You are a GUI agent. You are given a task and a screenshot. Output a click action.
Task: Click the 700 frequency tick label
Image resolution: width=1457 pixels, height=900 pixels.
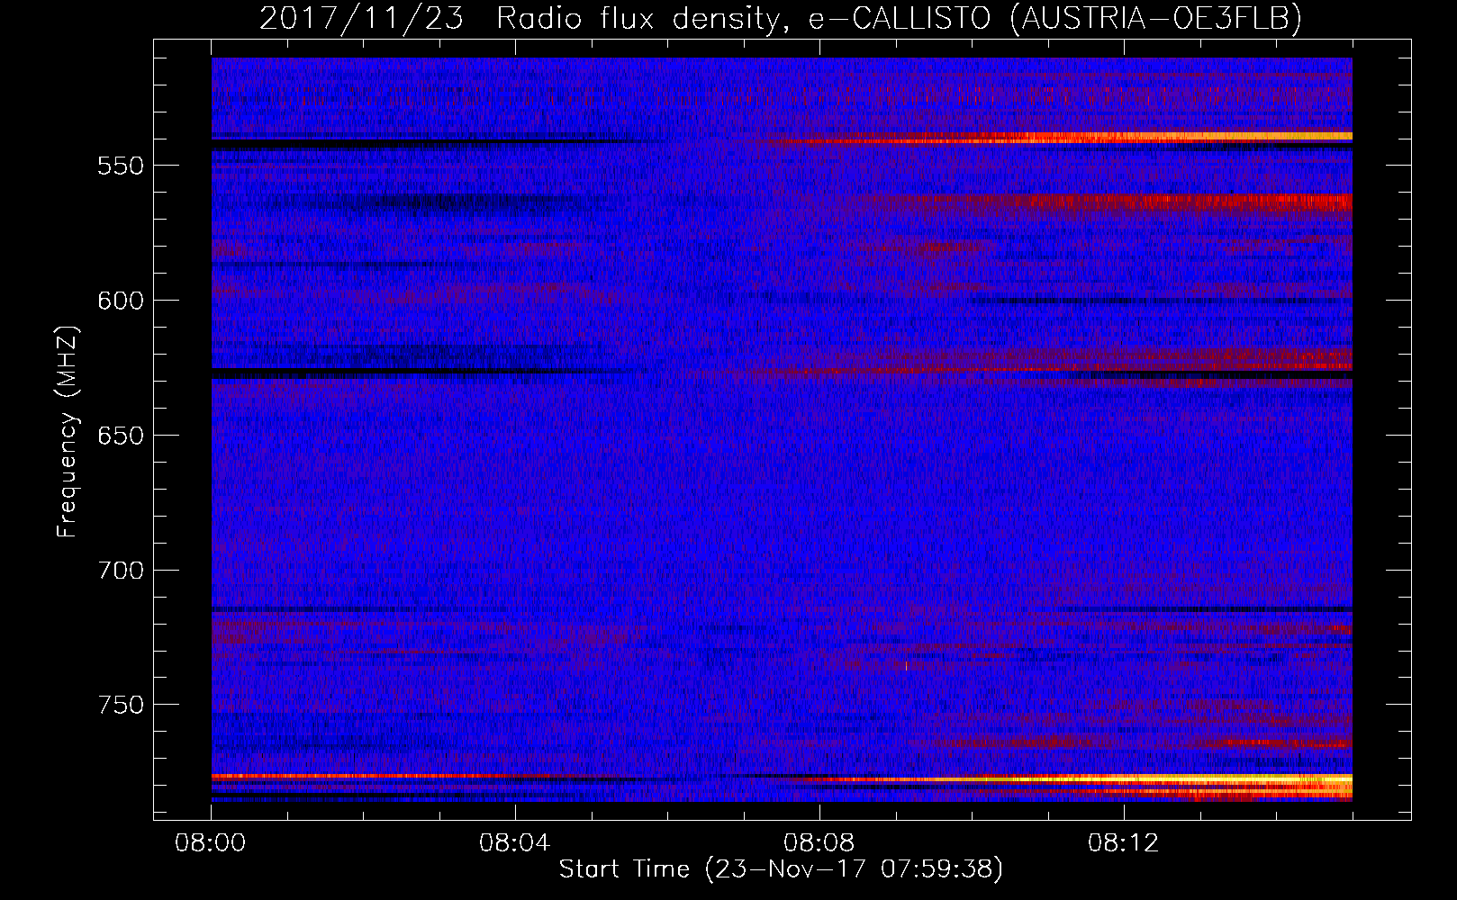[x=121, y=571]
